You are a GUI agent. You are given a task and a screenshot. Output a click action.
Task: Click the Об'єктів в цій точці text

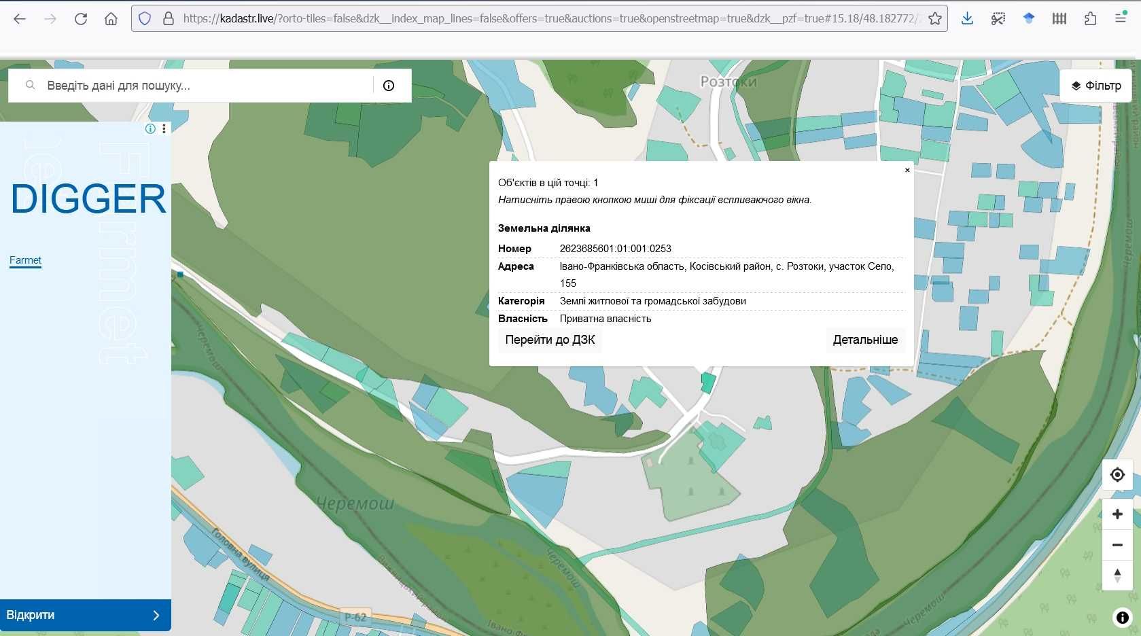click(548, 183)
